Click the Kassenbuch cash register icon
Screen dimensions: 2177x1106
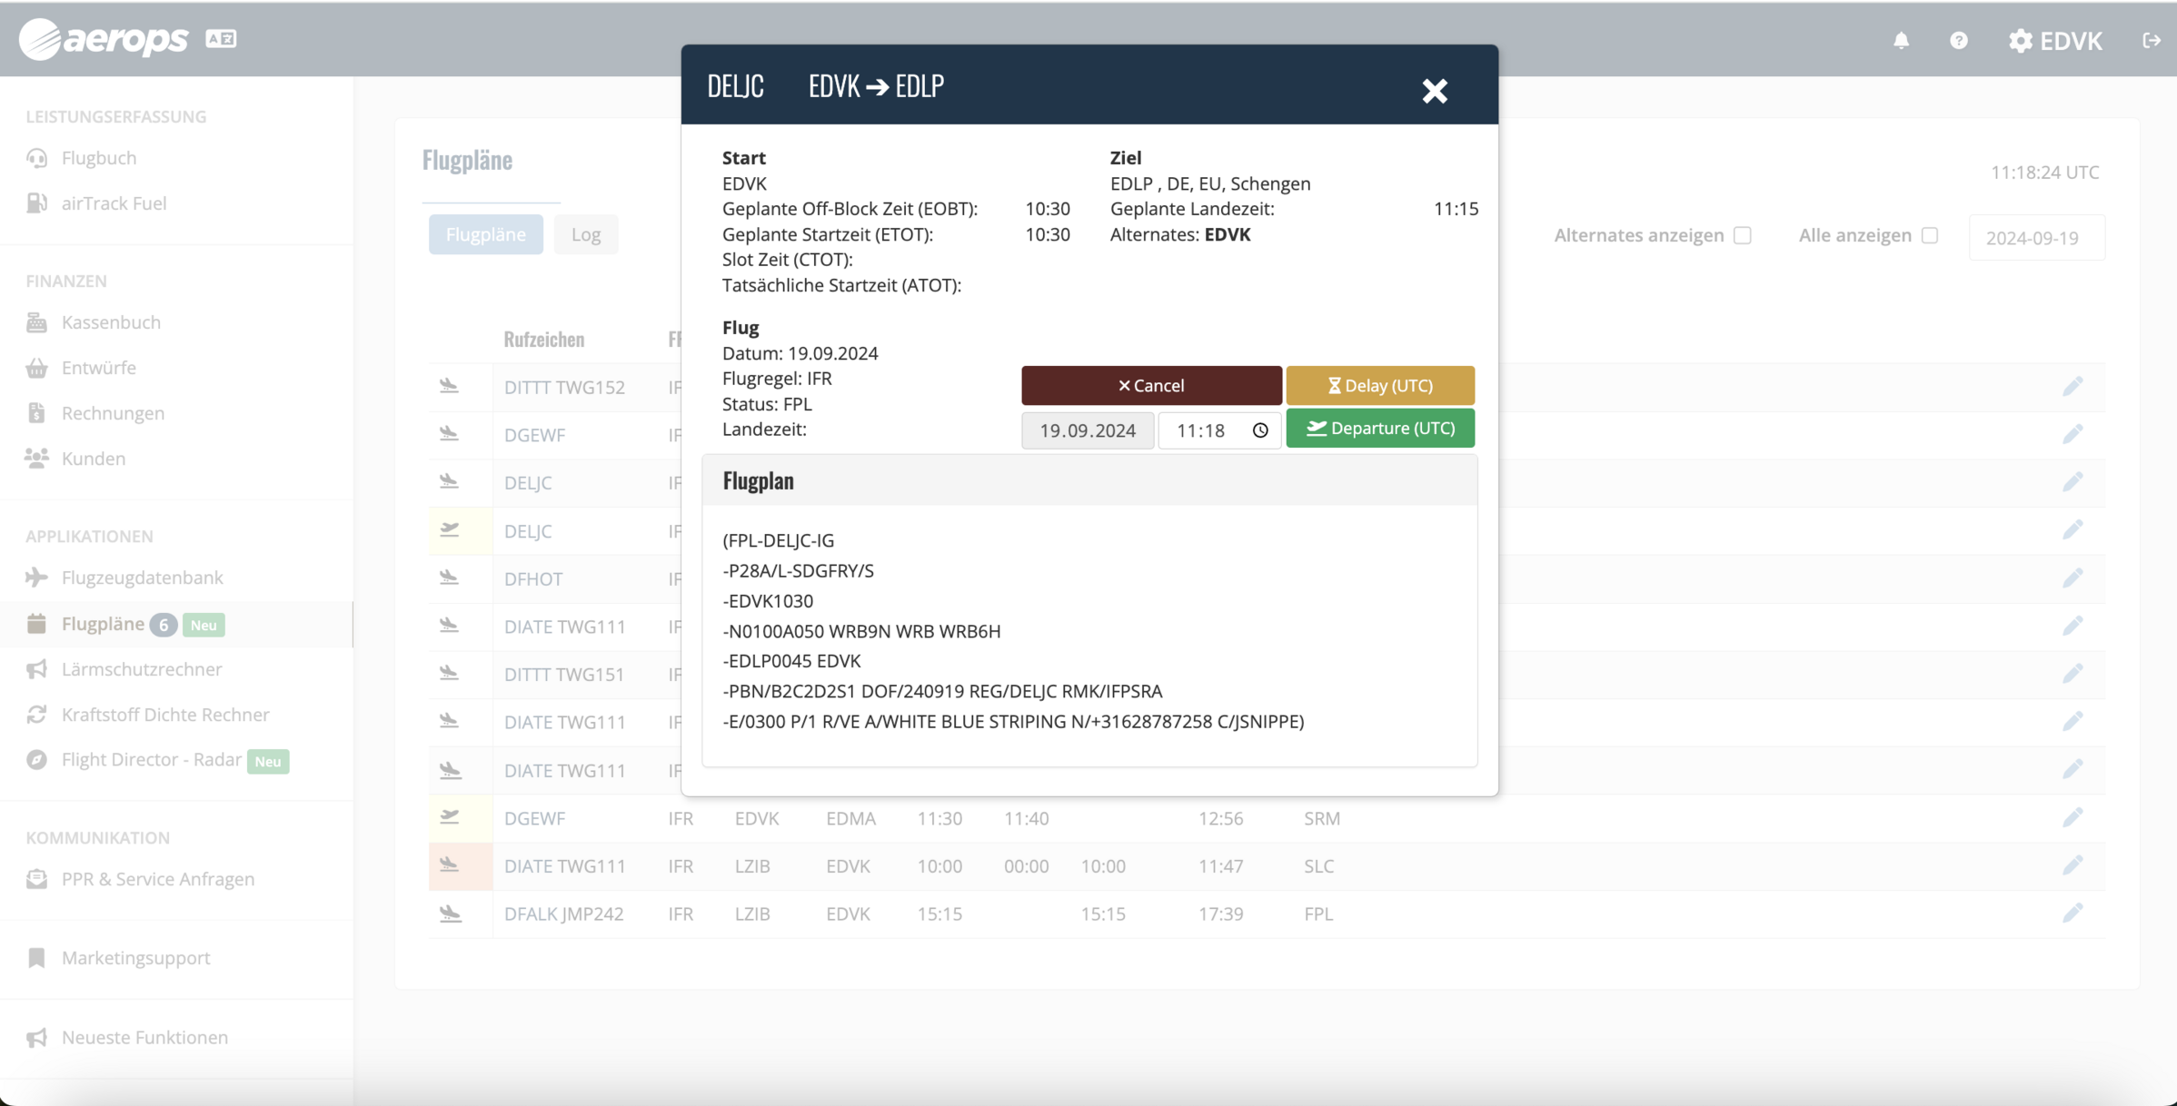(x=36, y=322)
